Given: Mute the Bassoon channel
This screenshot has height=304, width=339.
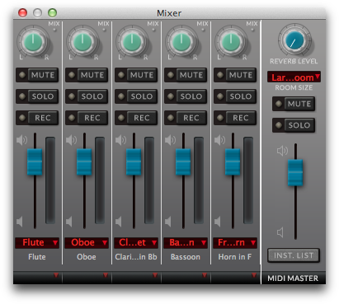Looking at the screenshot, I should (186, 75).
